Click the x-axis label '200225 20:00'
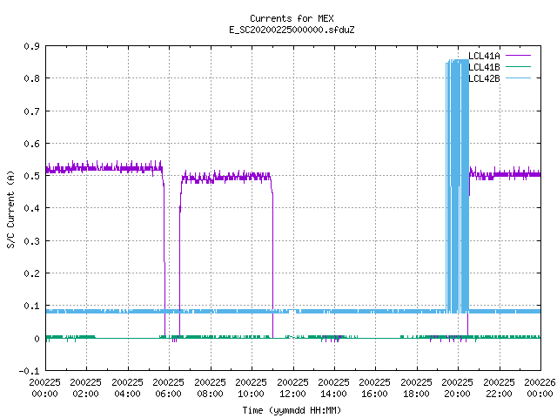This screenshot has height=418, width=557. [457, 388]
